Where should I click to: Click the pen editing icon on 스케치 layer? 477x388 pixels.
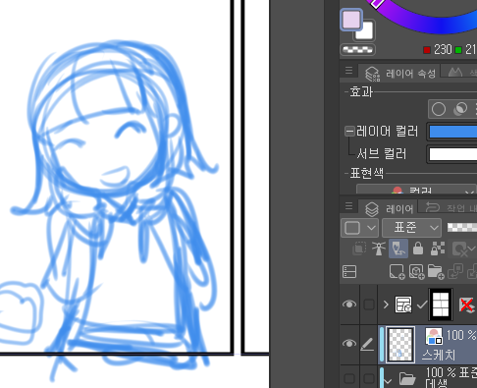coord(367,344)
